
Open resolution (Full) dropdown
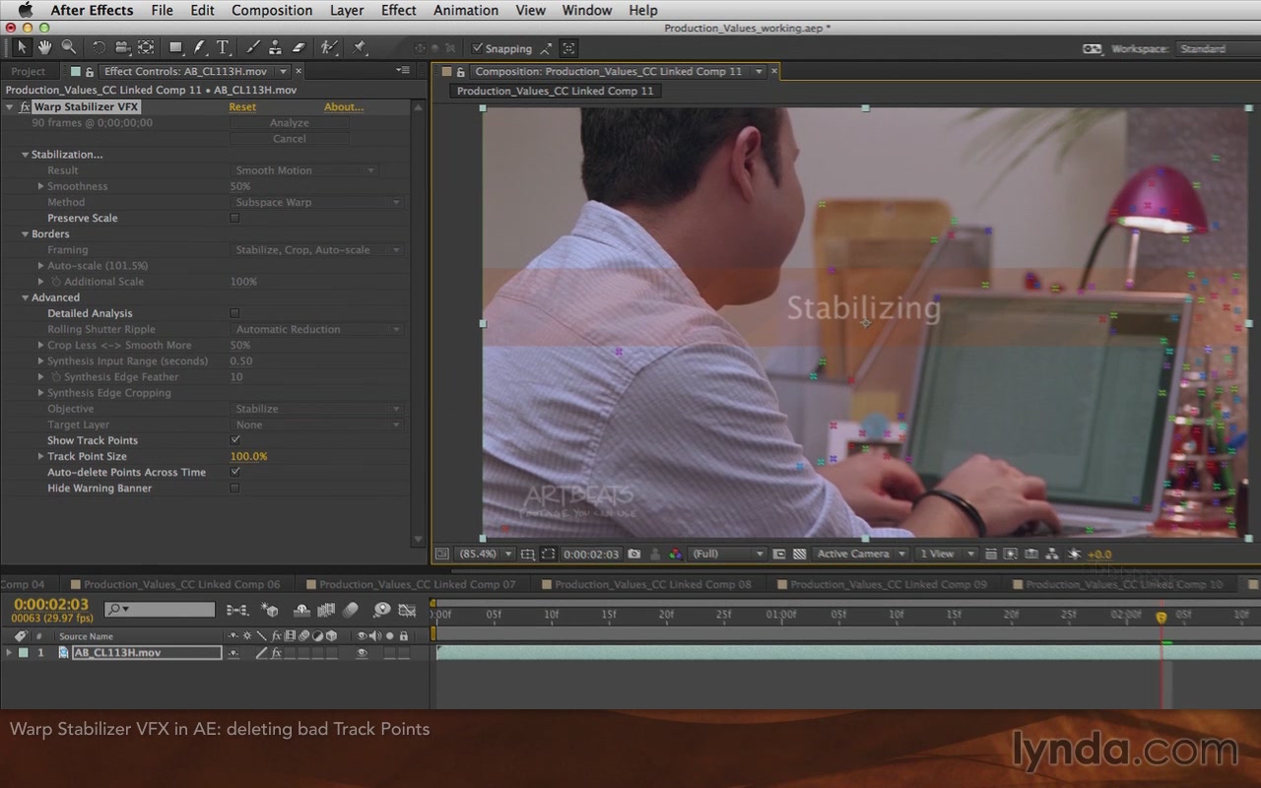727,554
